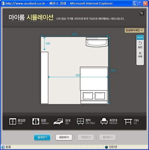Click the 3207 width dimension label
This screenshot has height=150, width=149.
pyautogui.click(x=78, y=75)
